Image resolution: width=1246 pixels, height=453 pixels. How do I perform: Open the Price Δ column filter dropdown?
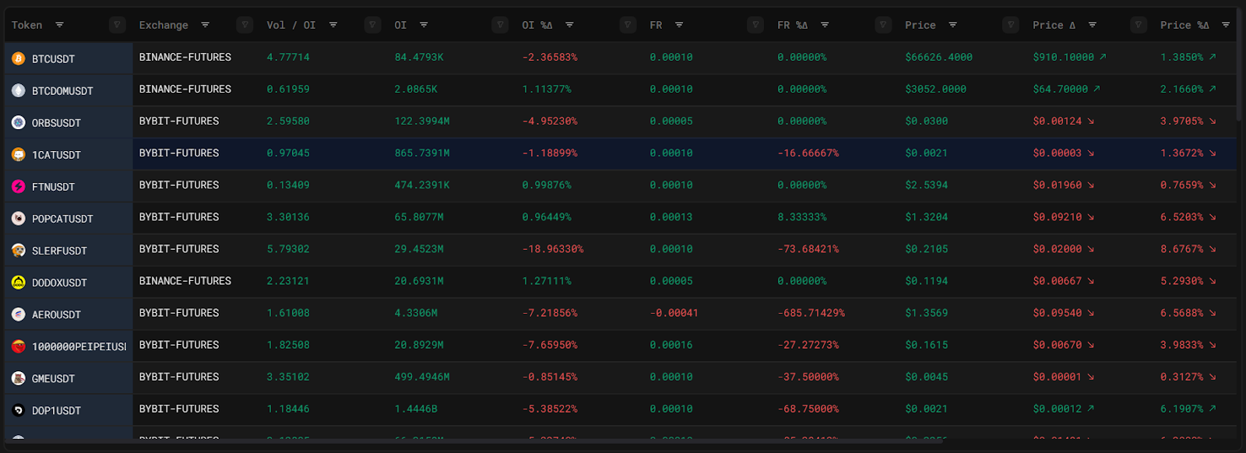(1139, 25)
